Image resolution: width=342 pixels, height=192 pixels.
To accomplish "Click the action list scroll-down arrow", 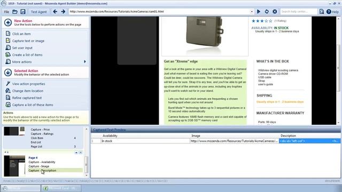I will point(87,175).
